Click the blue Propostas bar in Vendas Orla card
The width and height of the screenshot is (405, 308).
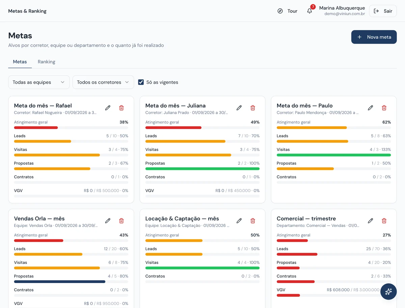pos(59,281)
